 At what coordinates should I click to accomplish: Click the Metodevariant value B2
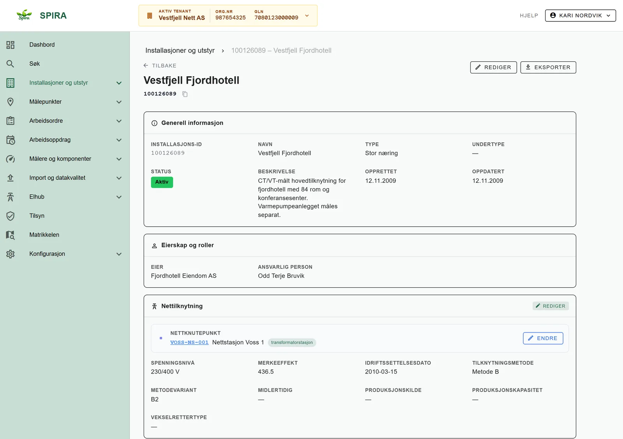[x=155, y=400]
